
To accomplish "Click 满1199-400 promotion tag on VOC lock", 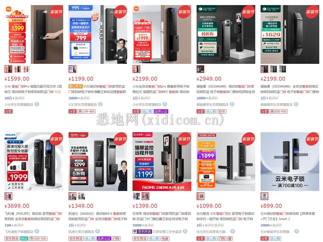I will 86,111.
